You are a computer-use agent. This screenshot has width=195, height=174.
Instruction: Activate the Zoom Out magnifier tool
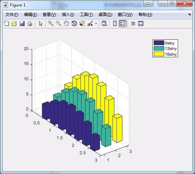(59, 23)
